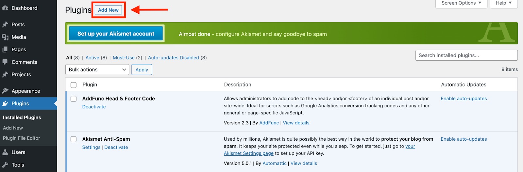523x172 pixels.
Task: Deactivate the AddFunc Head & Footer Code plugin
Action: click(x=94, y=107)
